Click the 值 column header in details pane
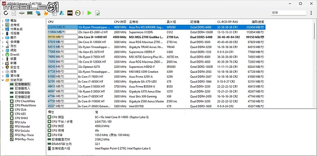Viewport: 317px width, 156px height. (x=139, y=112)
